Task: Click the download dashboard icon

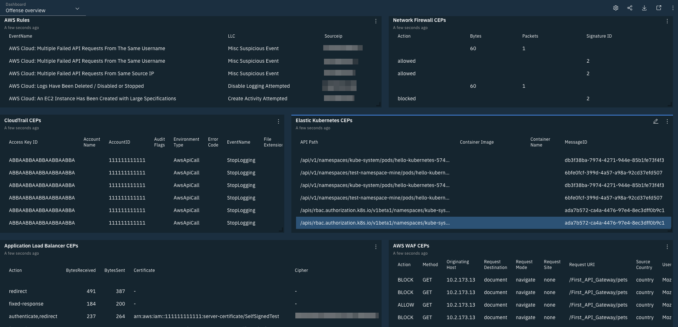Action: coord(644,8)
